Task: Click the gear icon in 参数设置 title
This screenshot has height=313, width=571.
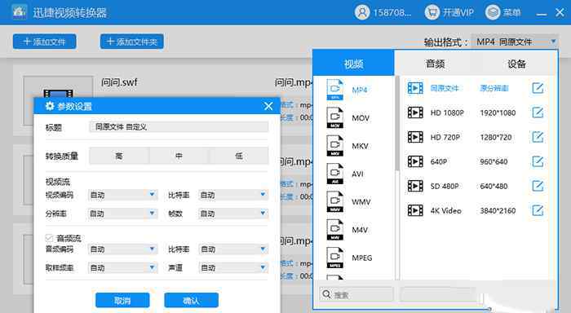Action: (x=49, y=106)
